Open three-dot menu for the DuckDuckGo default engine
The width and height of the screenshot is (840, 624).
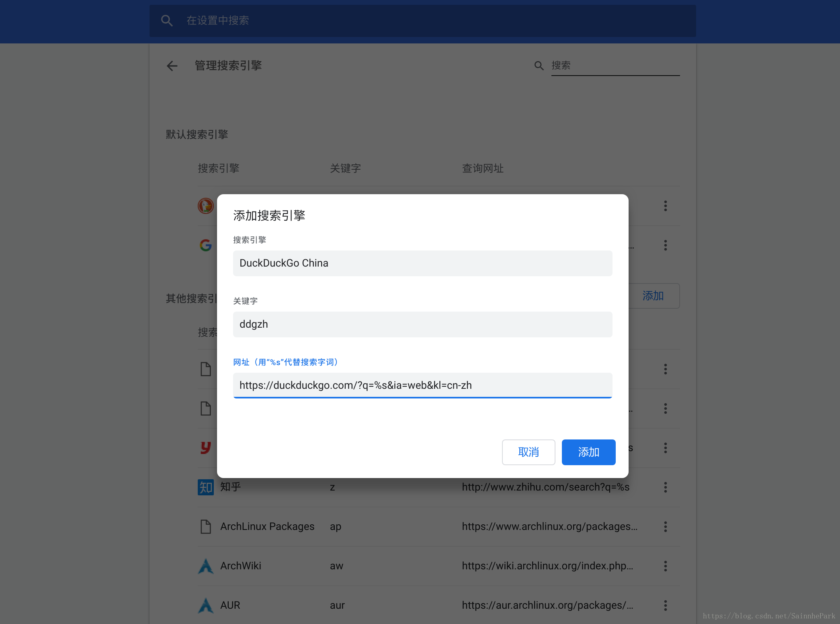[x=666, y=206]
